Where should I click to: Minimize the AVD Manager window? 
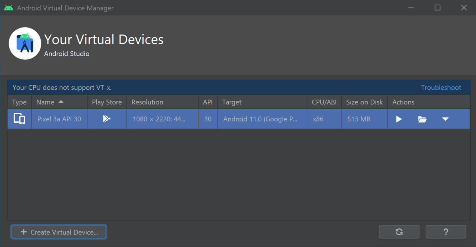[x=411, y=8]
